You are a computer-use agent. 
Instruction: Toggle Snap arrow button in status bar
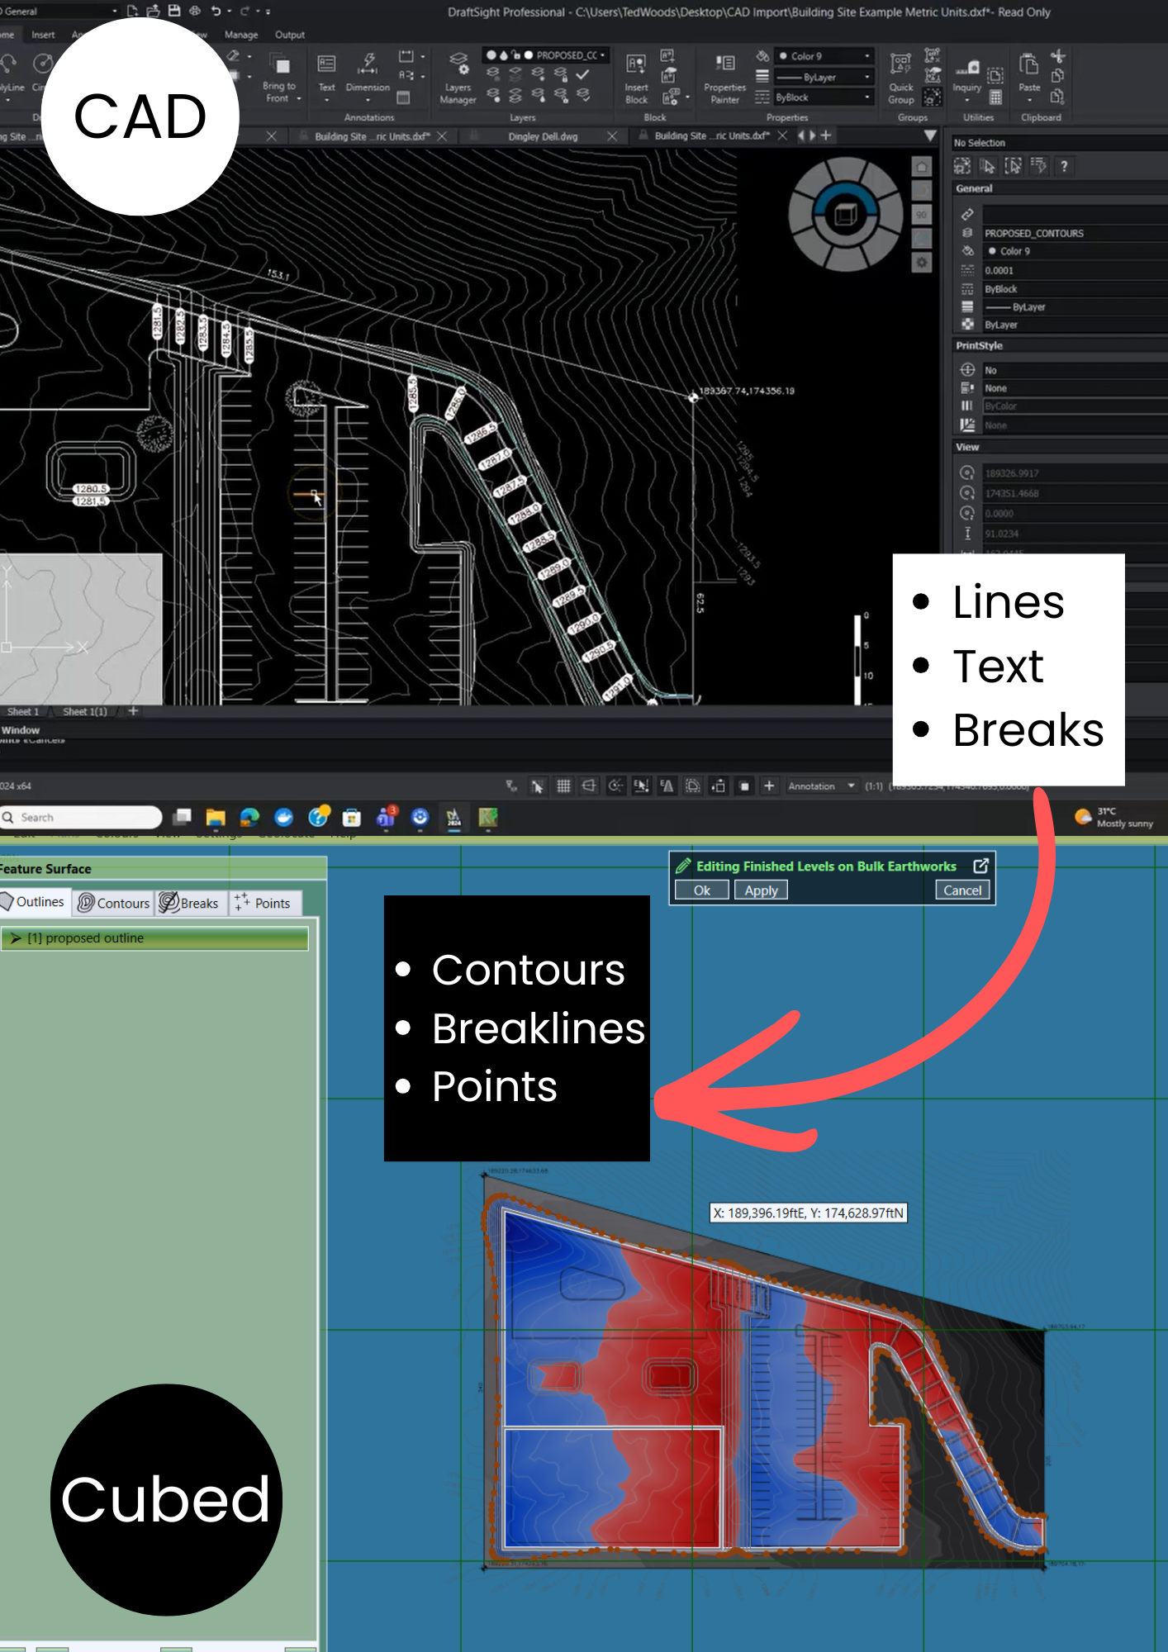(x=537, y=786)
